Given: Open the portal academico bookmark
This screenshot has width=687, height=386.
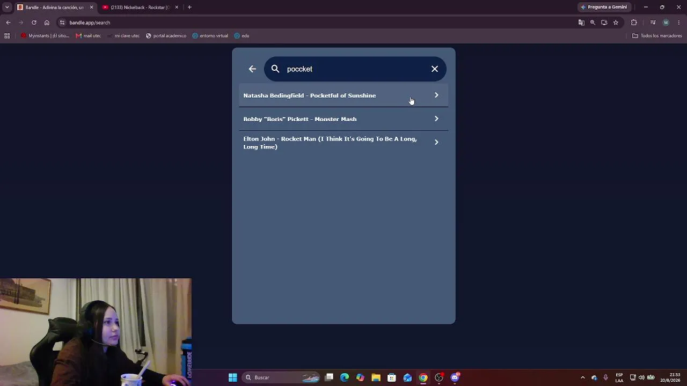Looking at the screenshot, I should pyautogui.click(x=166, y=36).
